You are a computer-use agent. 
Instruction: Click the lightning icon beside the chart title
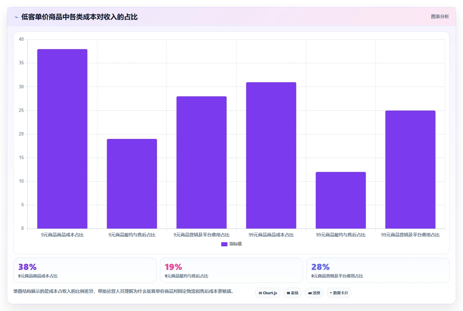[x=16, y=17]
